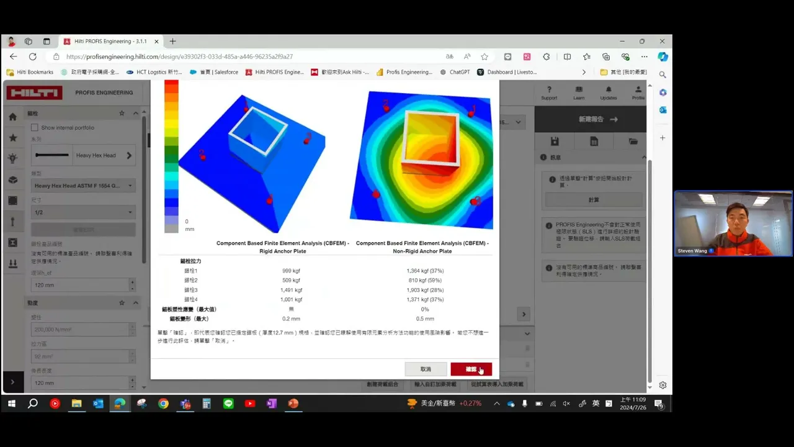Open browser split screen icon
This screenshot has width=794, height=447.
coord(567,56)
